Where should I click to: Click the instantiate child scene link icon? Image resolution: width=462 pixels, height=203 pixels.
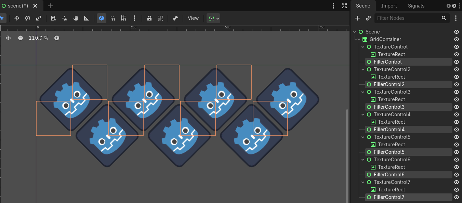click(368, 18)
